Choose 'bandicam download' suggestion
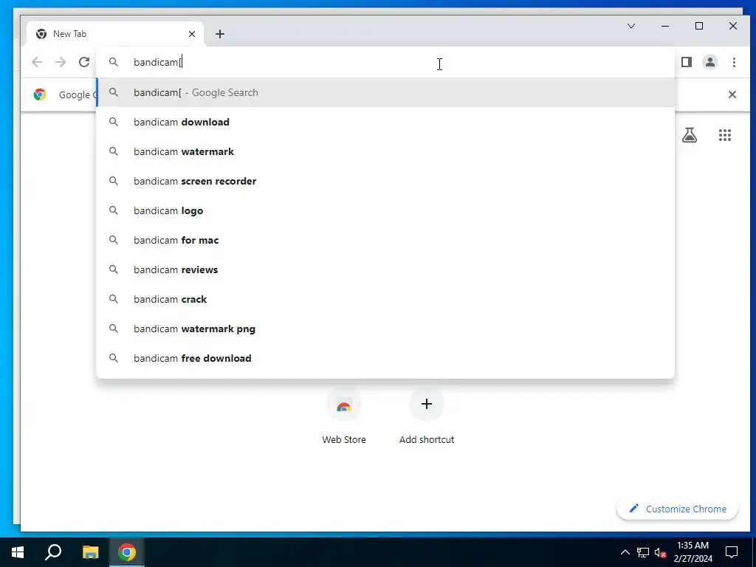Image resolution: width=756 pixels, height=567 pixels. (x=385, y=122)
